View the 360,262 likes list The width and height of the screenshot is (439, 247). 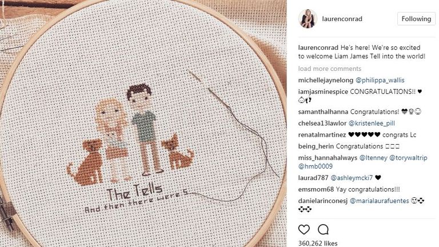click(x=318, y=243)
